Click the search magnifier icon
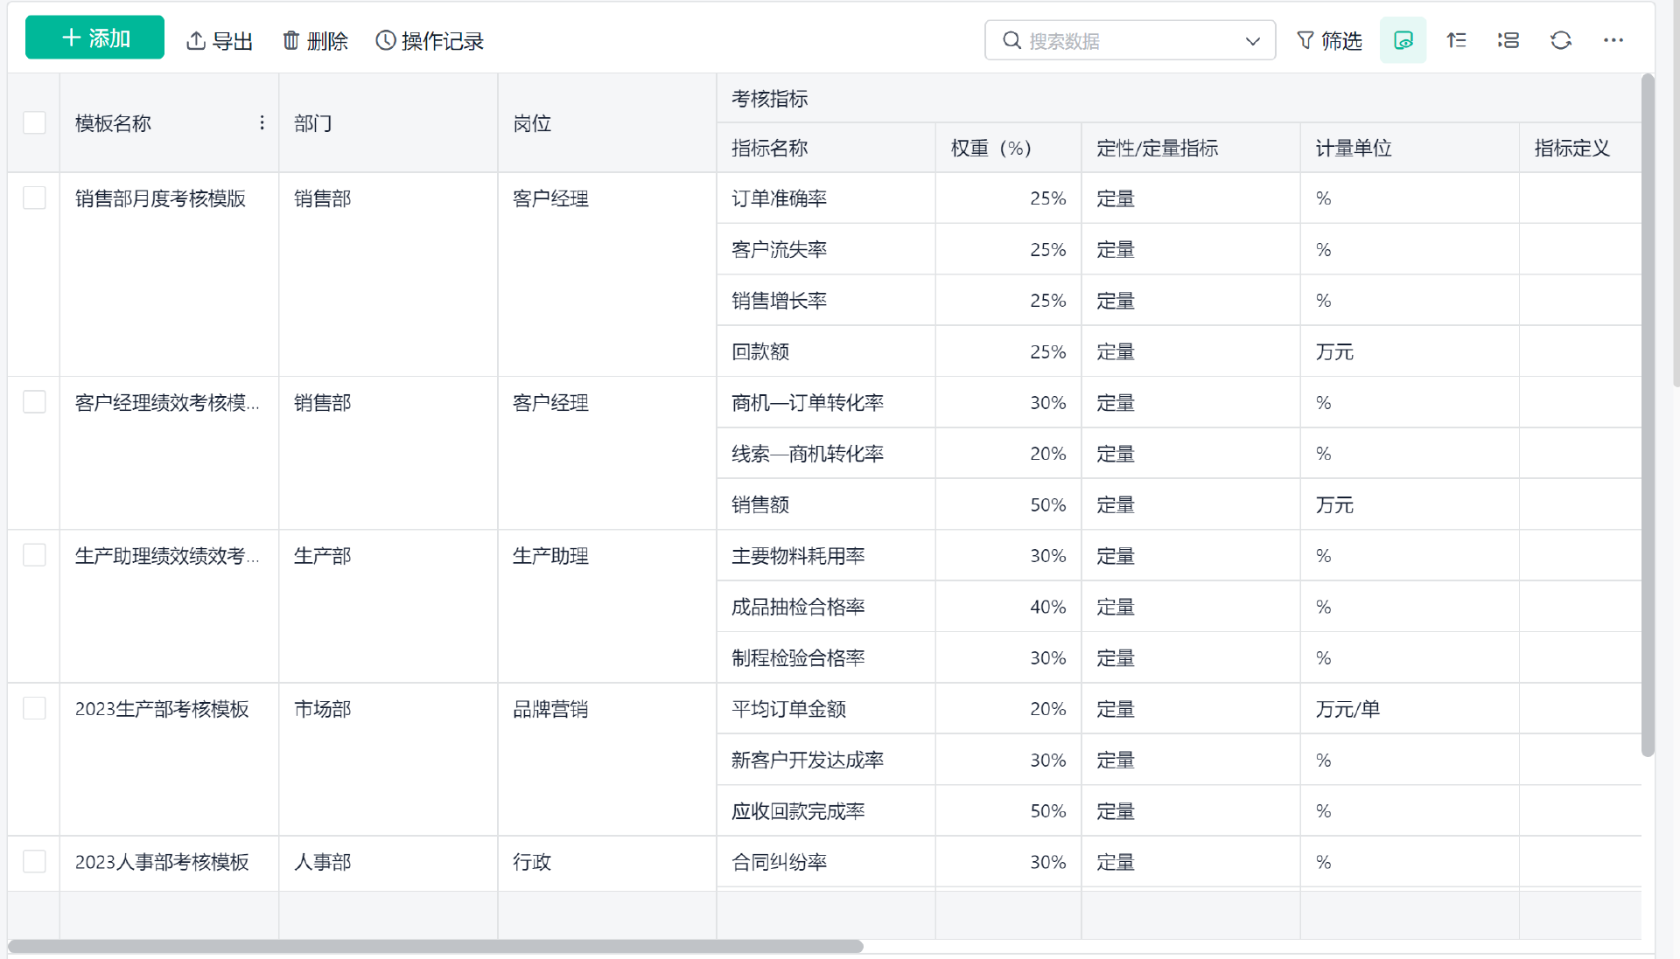Screen dimensions: 1680x959 (1011, 40)
